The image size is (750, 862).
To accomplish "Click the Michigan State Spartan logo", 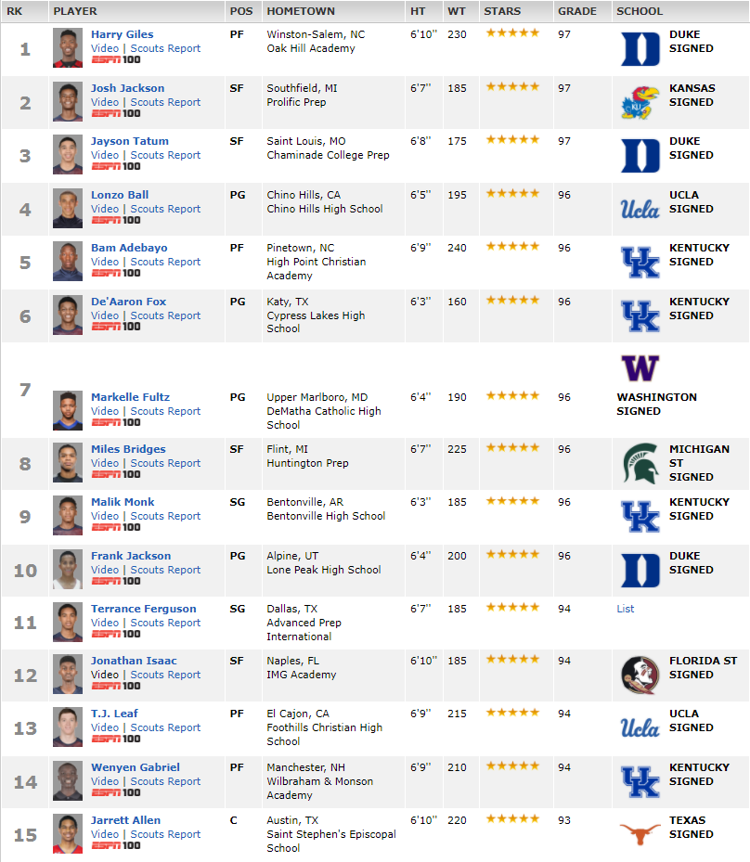I will pos(640,463).
